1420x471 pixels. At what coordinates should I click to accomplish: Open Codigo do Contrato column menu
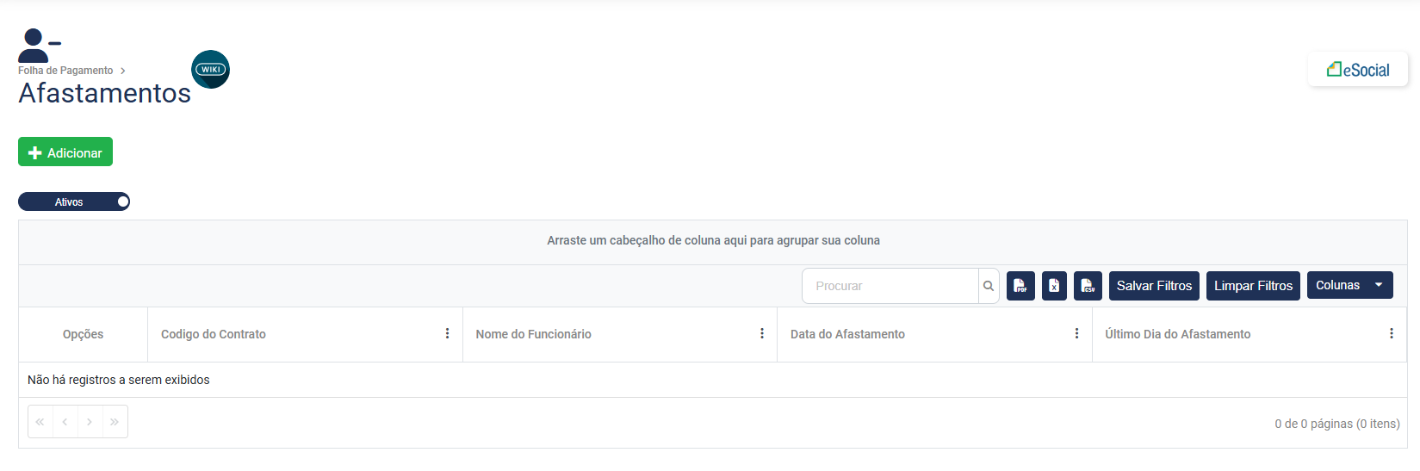(447, 334)
